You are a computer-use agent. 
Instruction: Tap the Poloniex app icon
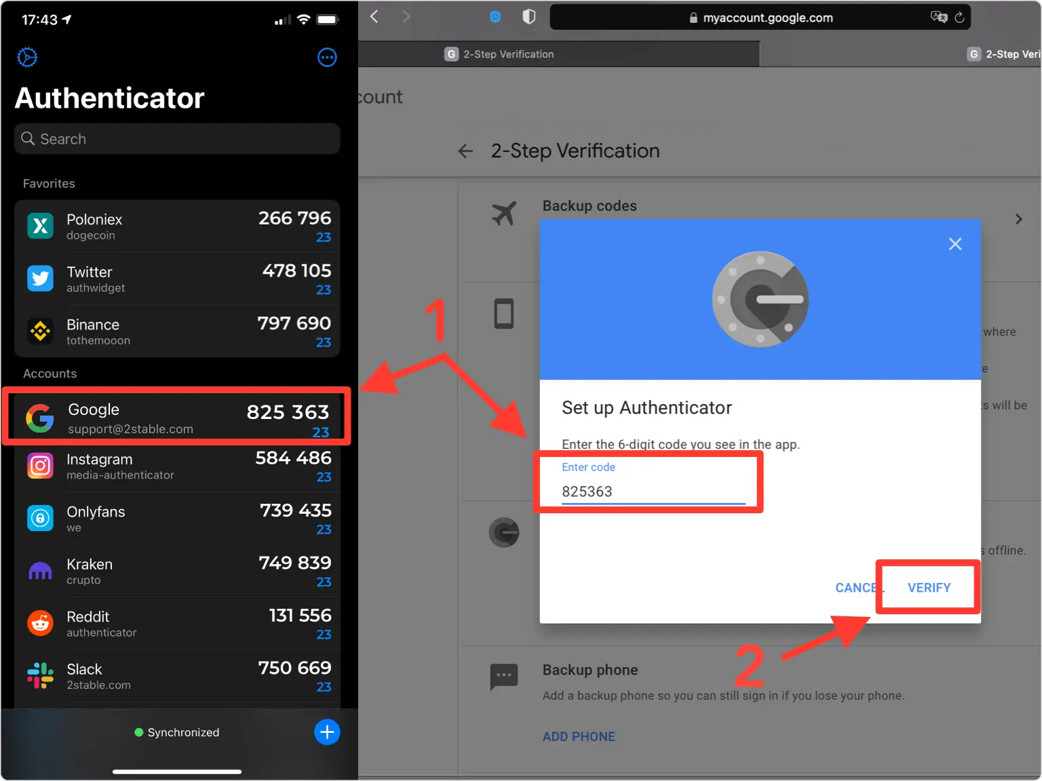point(40,226)
